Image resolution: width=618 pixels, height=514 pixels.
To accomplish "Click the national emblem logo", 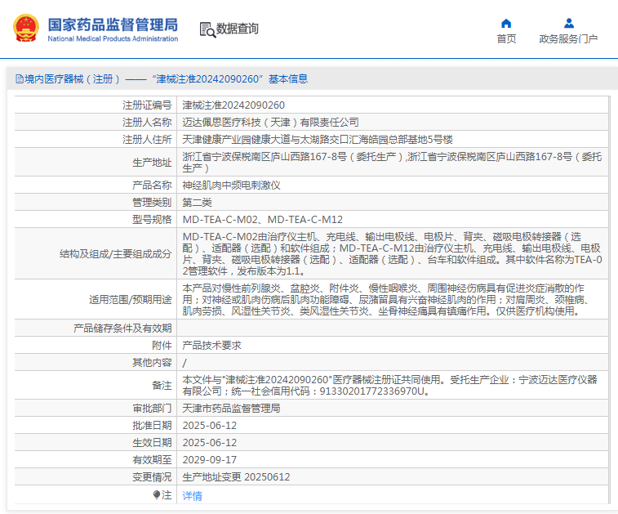I will click(x=24, y=29).
